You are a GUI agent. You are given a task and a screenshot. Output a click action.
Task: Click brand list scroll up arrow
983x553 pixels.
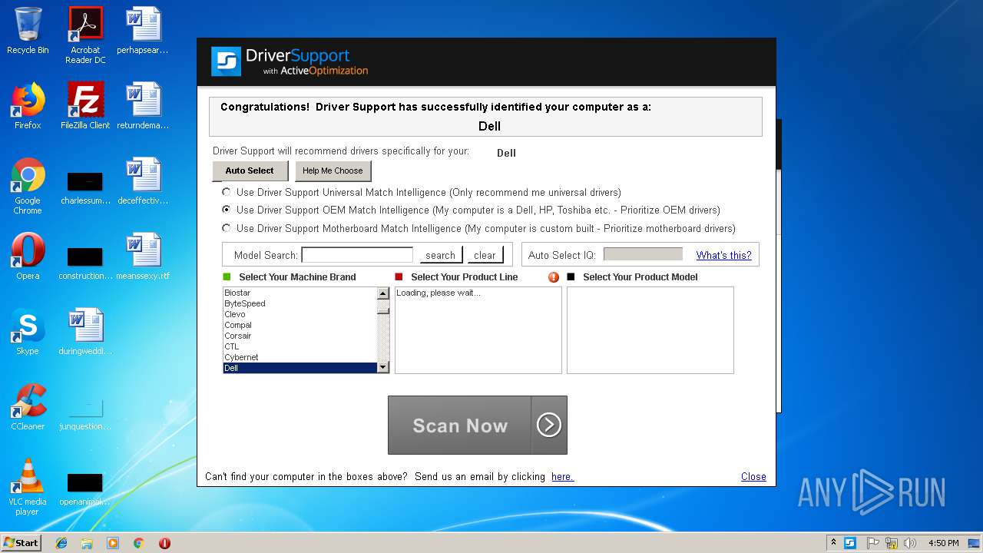point(383,293)
